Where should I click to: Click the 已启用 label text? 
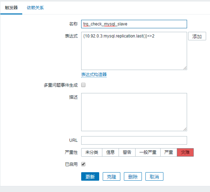click(71, 164)
